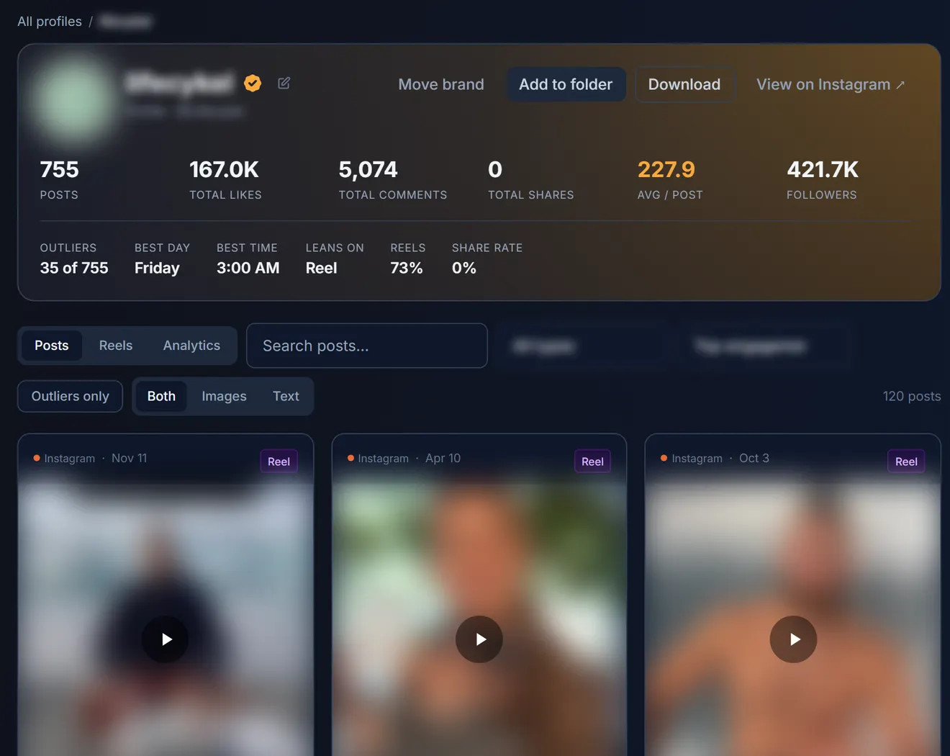
Task: Click the Reel badge on Oct 3 post
Action: (x=906, y=462)
